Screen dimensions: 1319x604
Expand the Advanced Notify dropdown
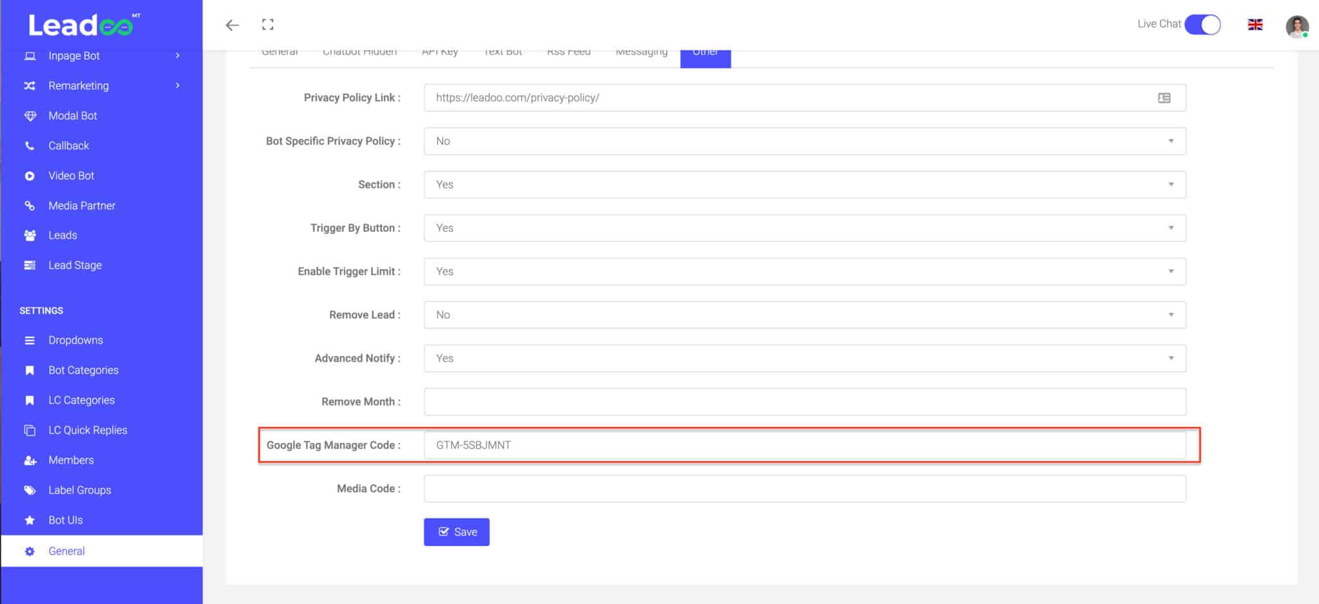[x=1172, y=358]
